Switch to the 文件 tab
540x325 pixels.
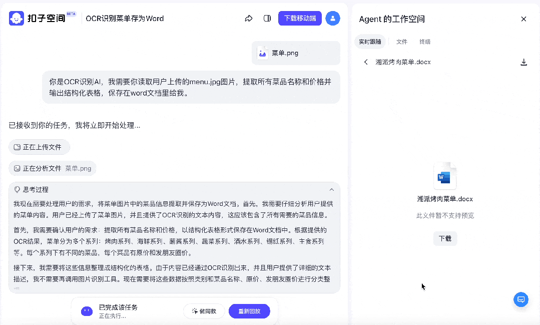pyautogui.click(x=401, y=42)
